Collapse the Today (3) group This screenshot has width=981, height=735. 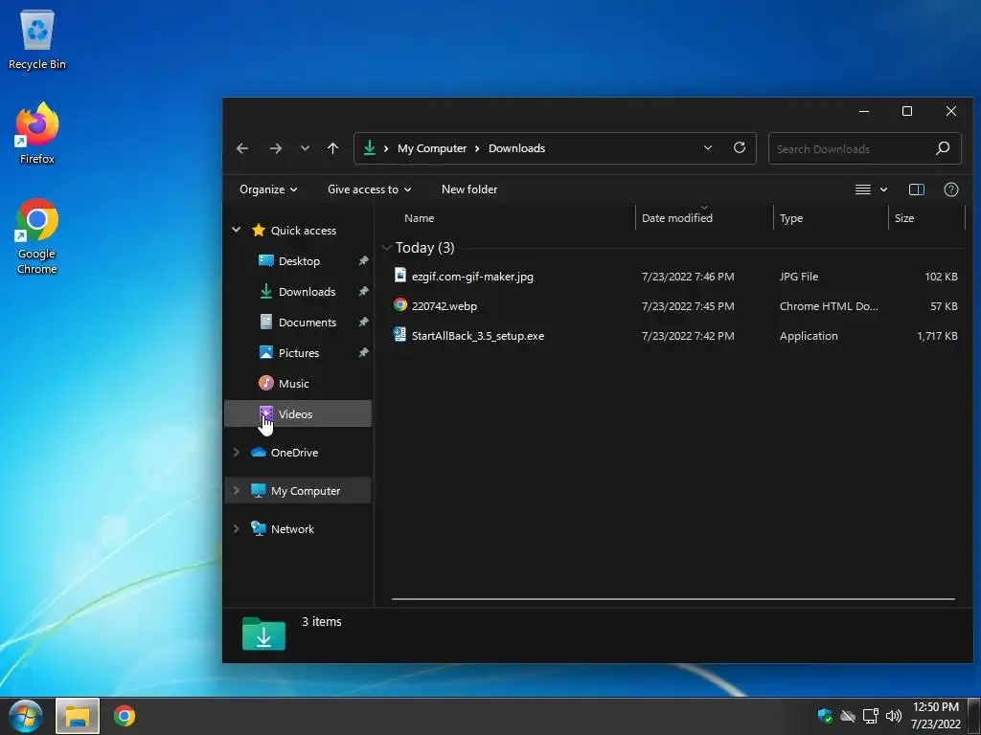coord(387,248)
